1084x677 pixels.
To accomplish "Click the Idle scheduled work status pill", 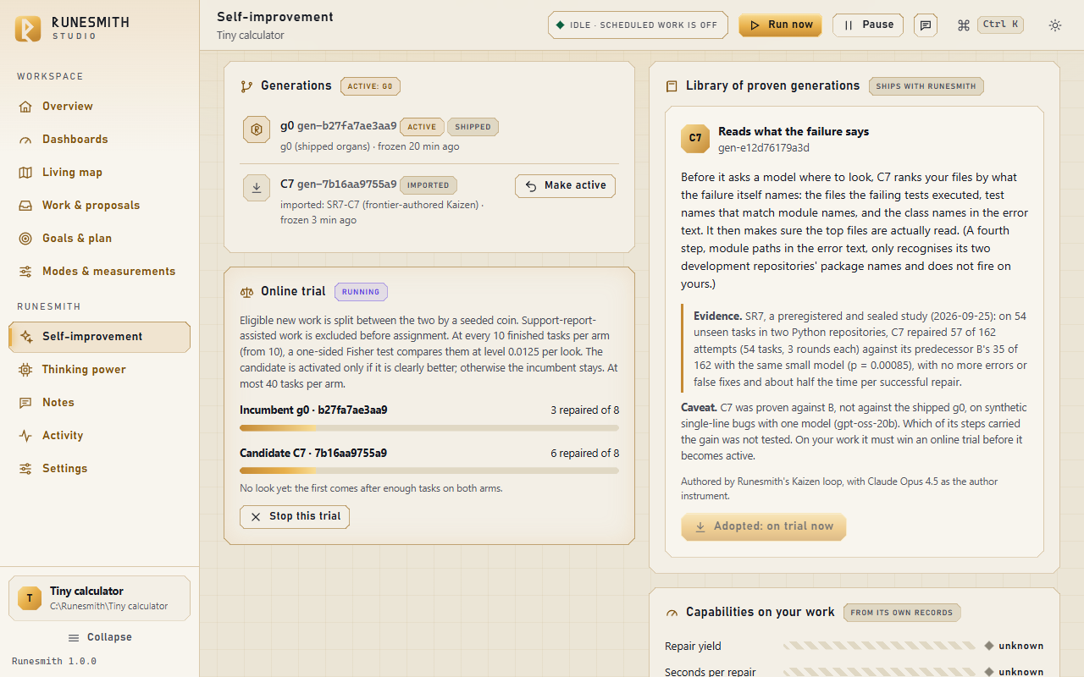I will tap(638, 25).
